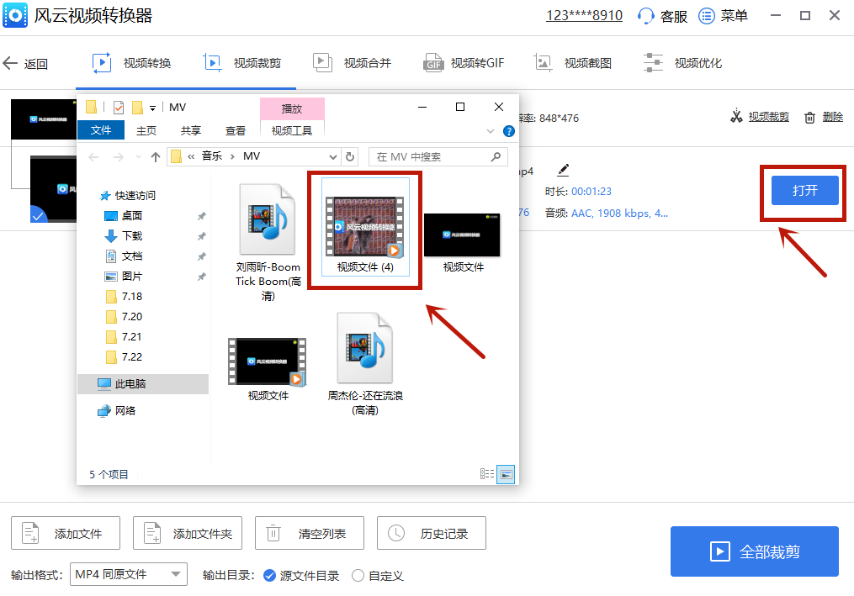Switch to the 视频优化 tab
The height and width of the screenshot is (596, 854).
682,63
